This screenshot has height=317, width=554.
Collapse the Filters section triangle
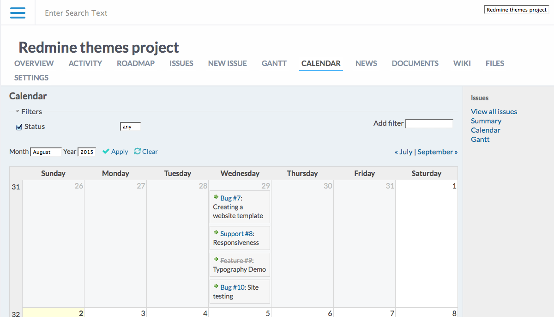pyautogui.click(x=17, y=111)
